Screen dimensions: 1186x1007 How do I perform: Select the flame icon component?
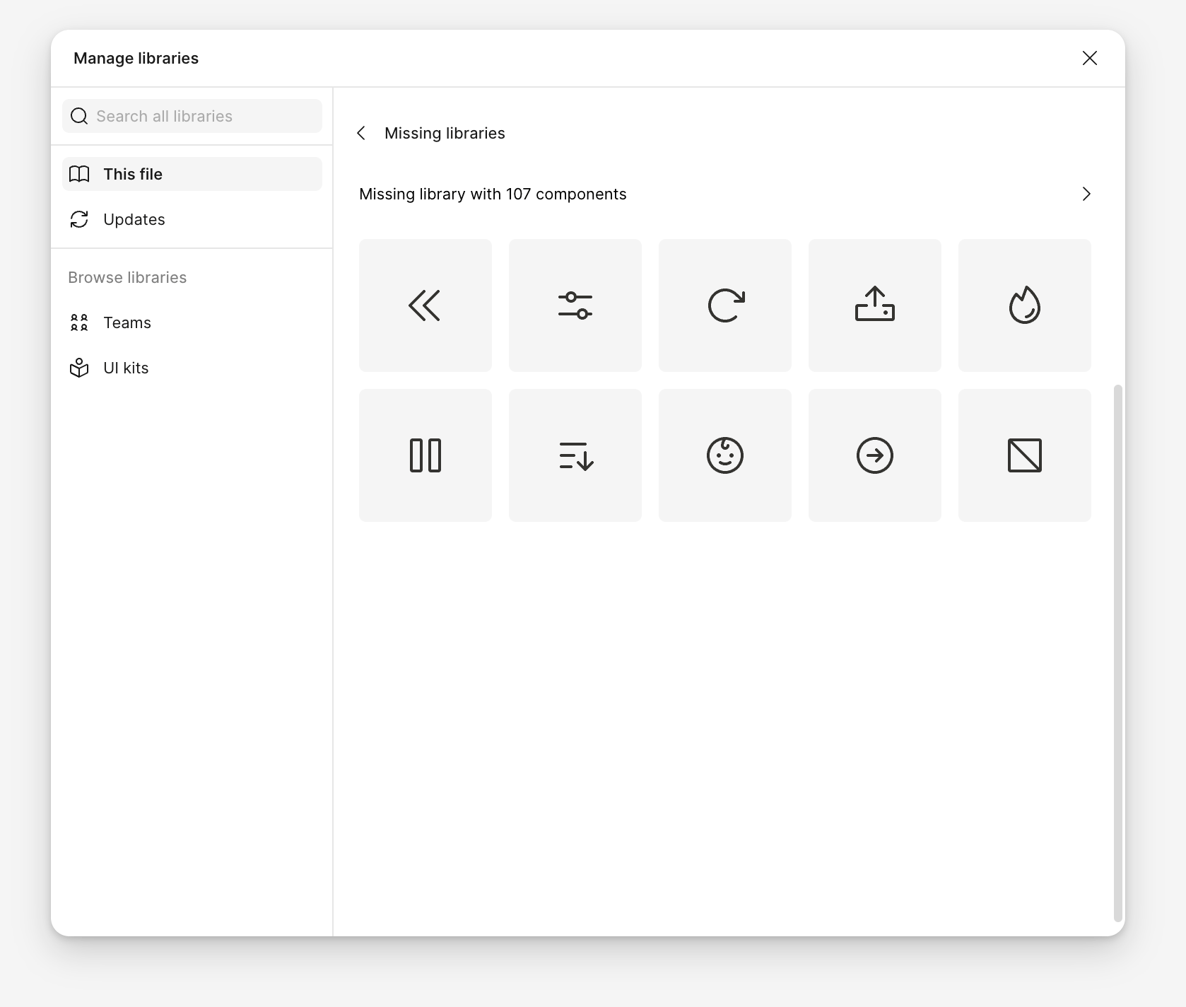point(1024,305)
